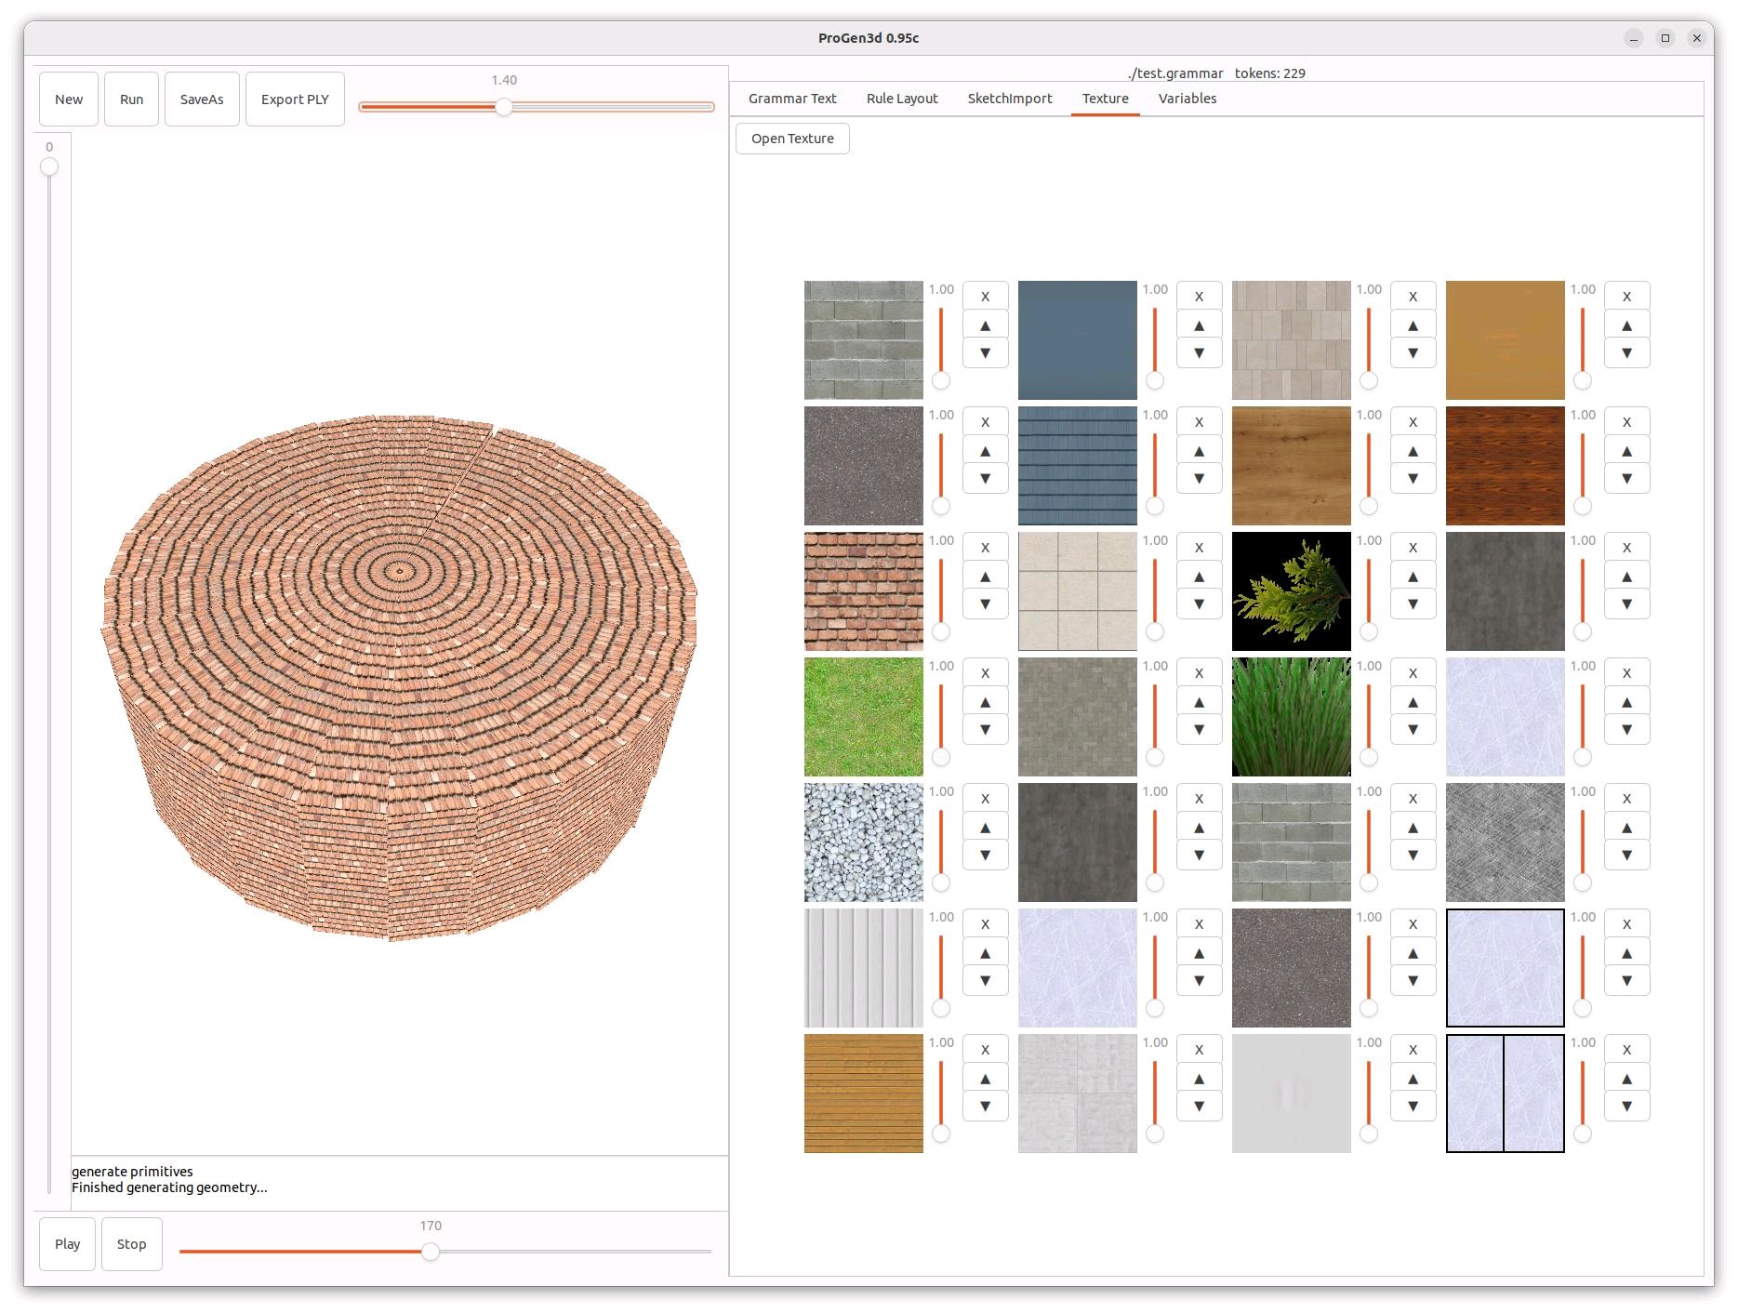Viewport: 1738px width, 1313px height.
Task: Pick the green grass lawn texture thumbnail
Action: pyautogui.click(x=864, y=717)
